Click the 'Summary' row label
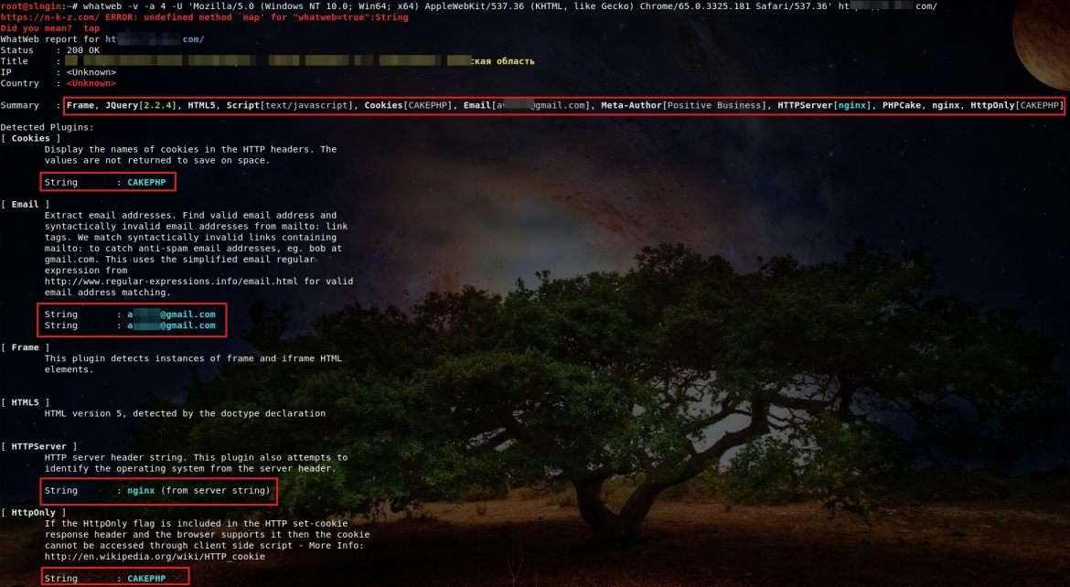 pyautogui.click(x=20, y=105)
